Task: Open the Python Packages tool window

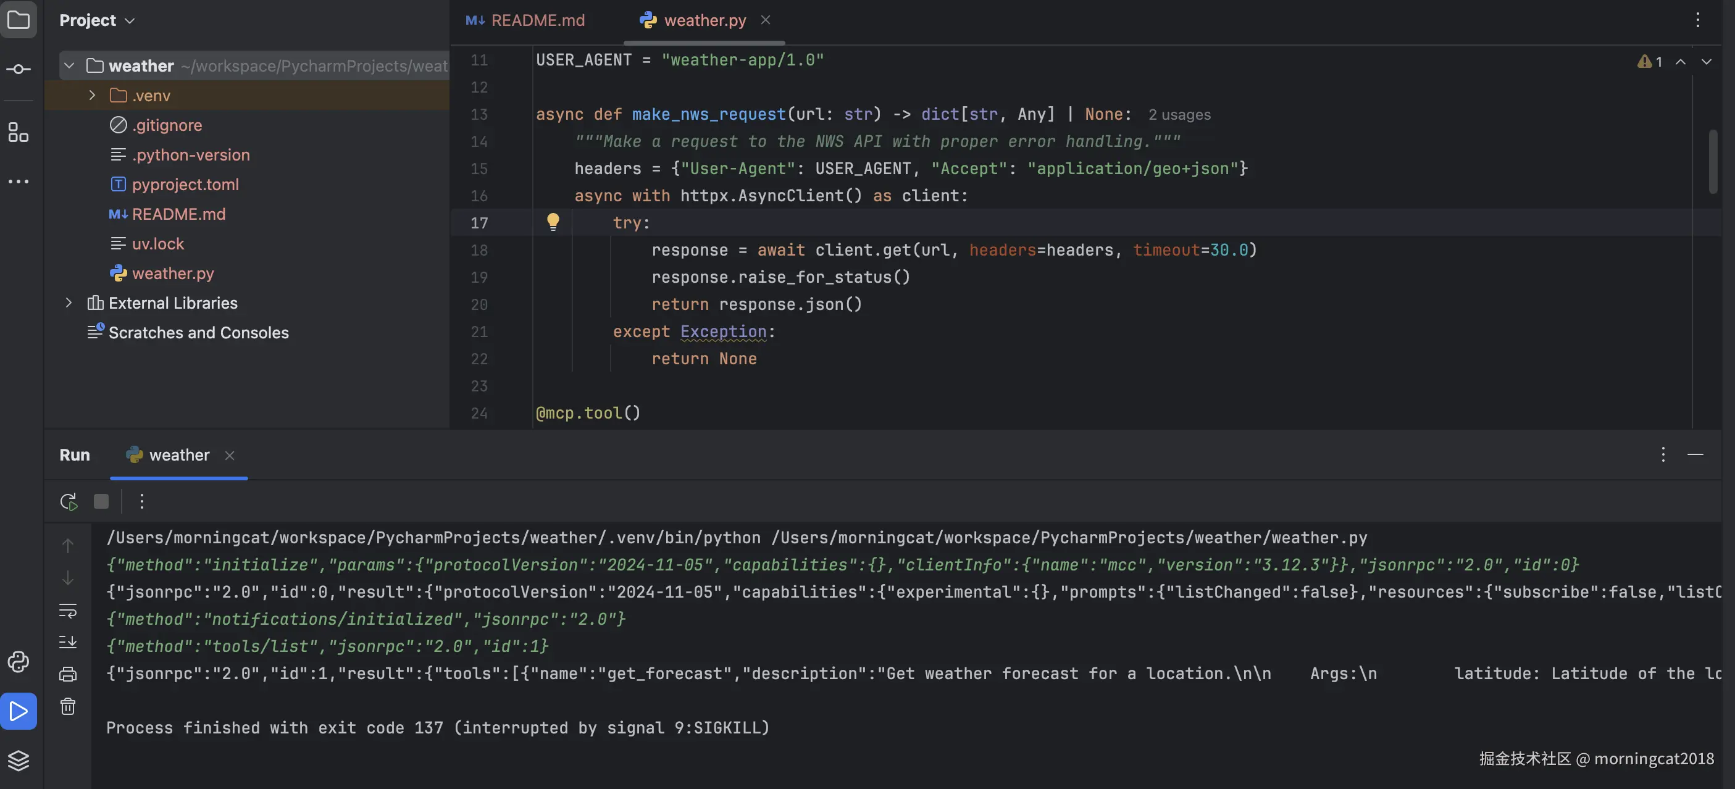Action: point(18,661)
